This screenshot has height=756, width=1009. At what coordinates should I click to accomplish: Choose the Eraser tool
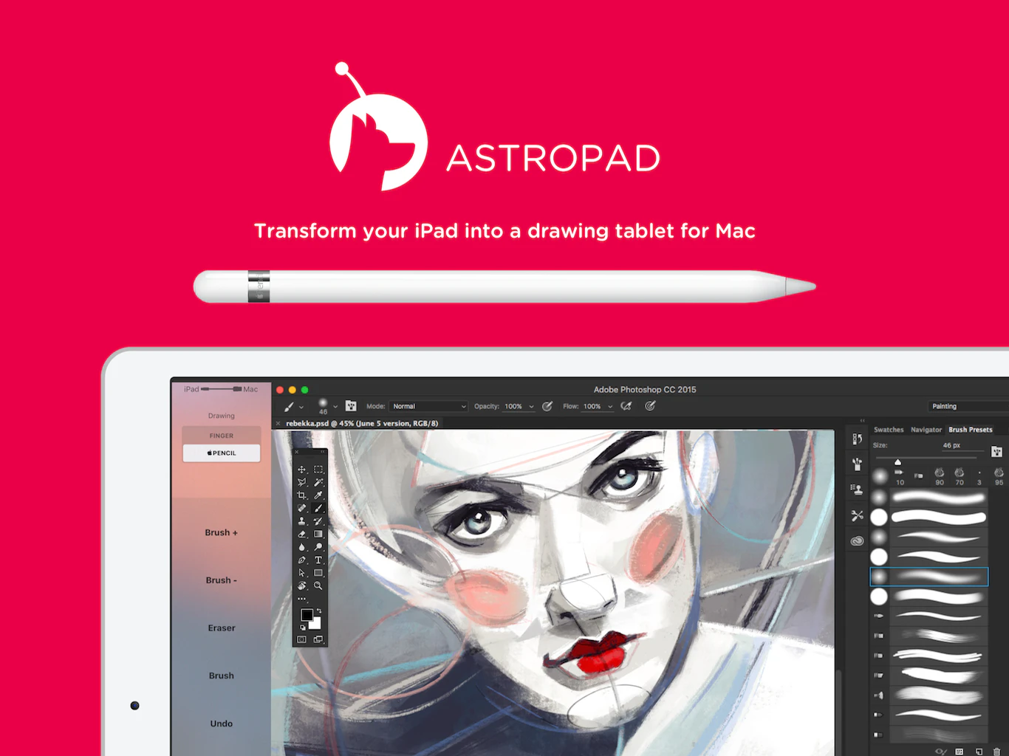click(301, 535)
